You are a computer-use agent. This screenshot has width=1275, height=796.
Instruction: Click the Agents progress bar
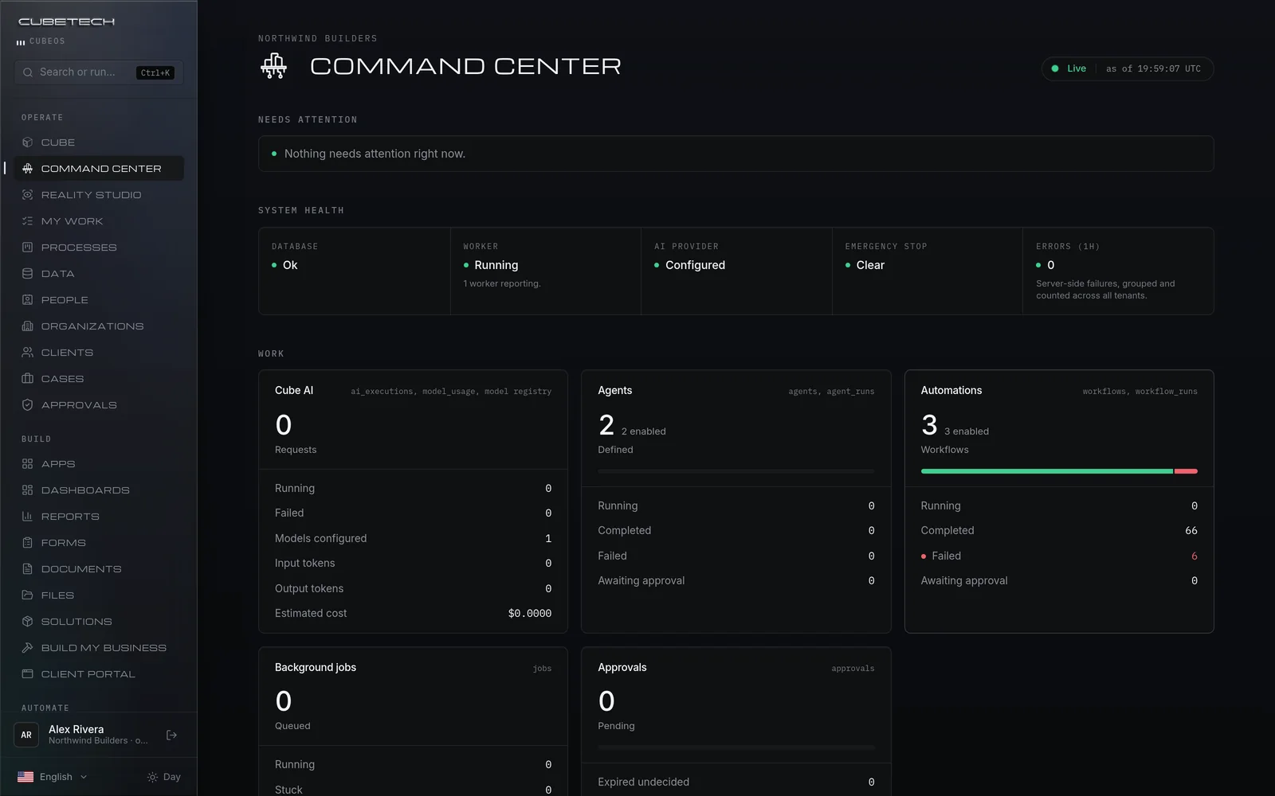[x=736, y=471]
